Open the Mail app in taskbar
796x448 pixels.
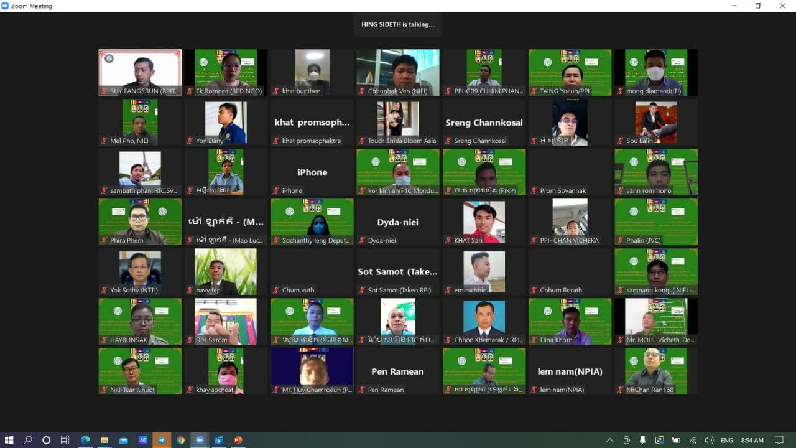point(123,440)
